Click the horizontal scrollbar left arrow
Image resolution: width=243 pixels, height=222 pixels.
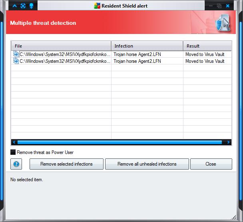(14, 142)
